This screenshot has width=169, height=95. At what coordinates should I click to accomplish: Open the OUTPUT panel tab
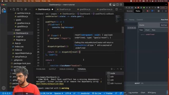tap(52, 69)
